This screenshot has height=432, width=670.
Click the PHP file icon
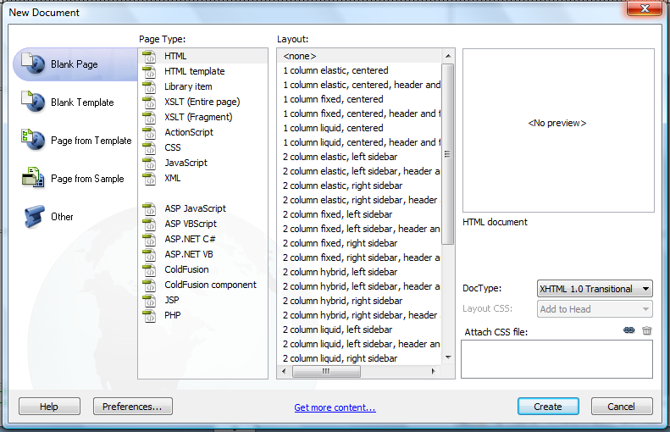[149, 316]
